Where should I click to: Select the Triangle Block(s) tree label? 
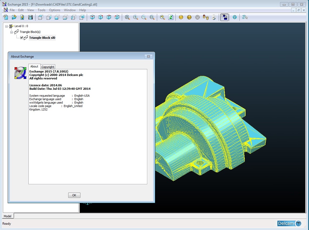pyautogui.click(x=30, y=32)
